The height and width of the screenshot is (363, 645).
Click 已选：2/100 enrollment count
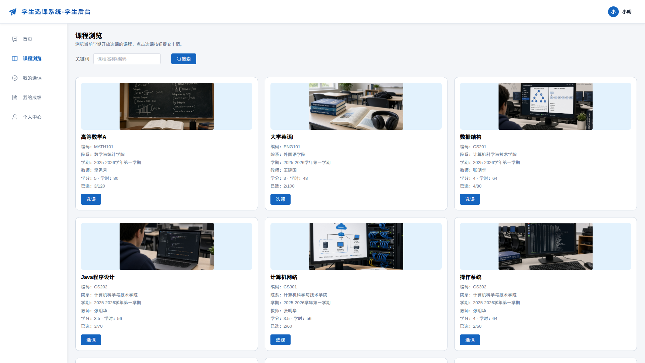tap(283, 186)
